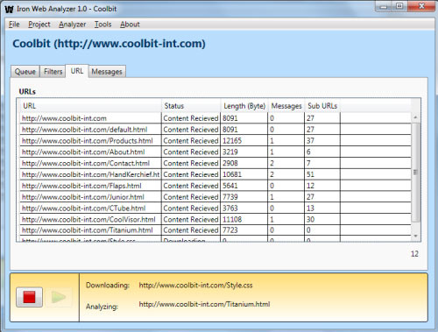Select the Products.html URL row

coord(215,141)
